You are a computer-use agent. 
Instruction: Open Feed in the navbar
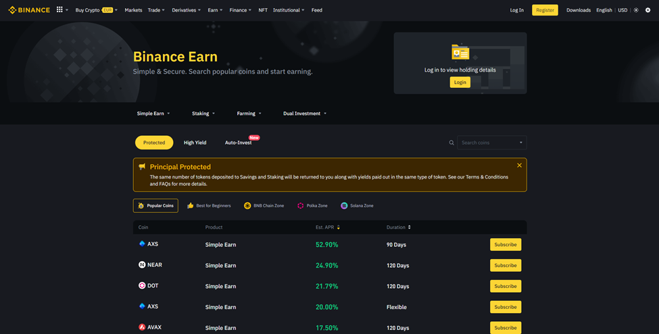[x=317, y=10]
